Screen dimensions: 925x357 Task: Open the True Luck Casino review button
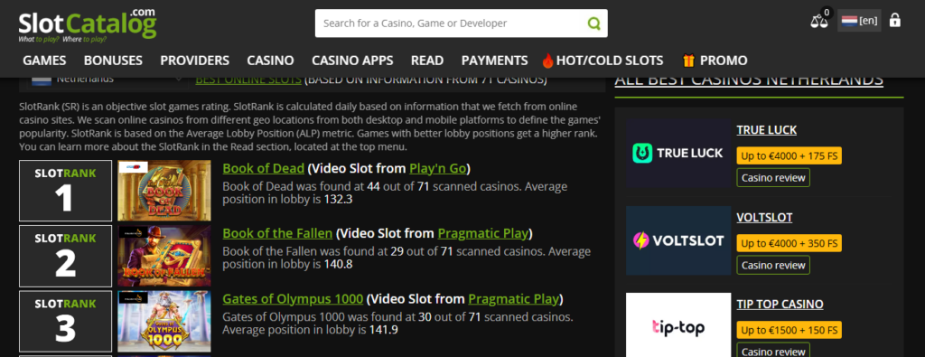[773, 178]
